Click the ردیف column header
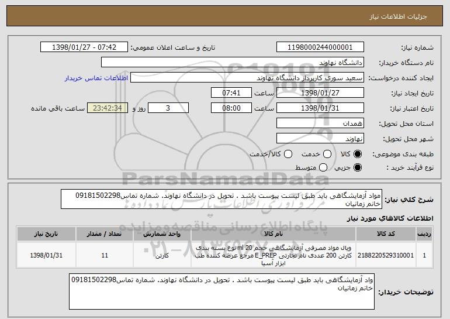Screen dimensions: 450x319 (424, 234)
